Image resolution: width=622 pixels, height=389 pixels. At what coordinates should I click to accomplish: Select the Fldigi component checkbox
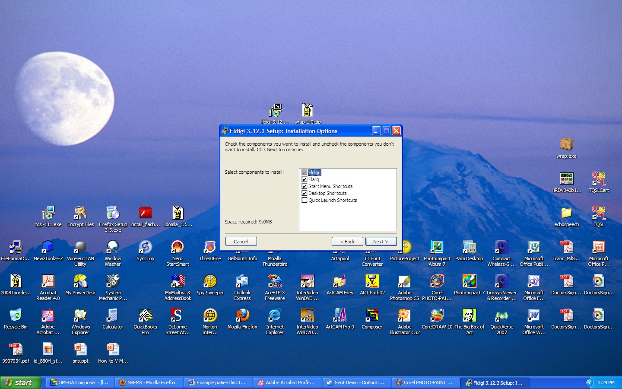pyautogui.click(x=305, y=172)
